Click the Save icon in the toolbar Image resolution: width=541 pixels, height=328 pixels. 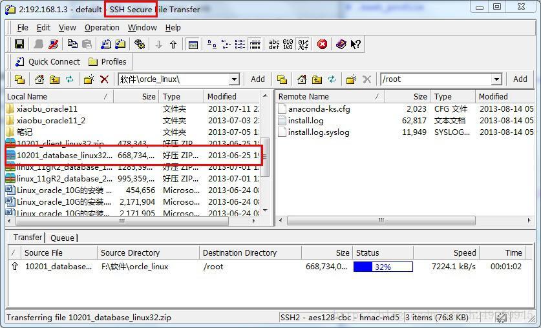(19, 44)
